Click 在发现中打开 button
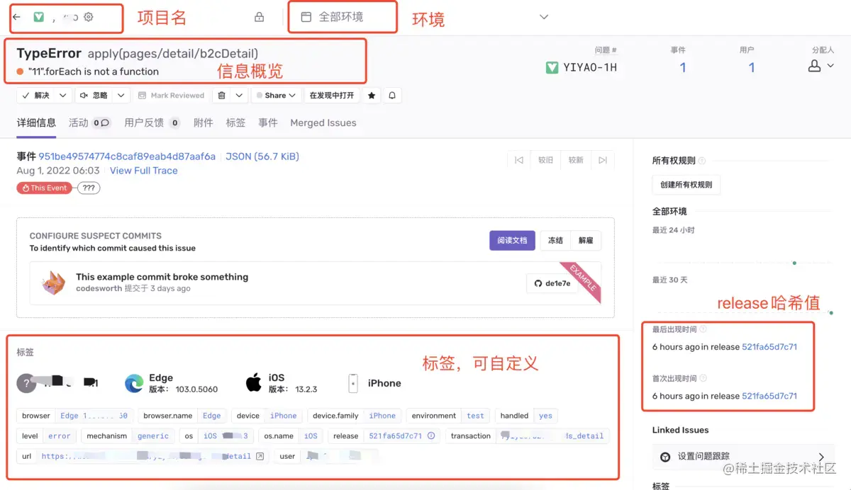Viewport: 851px width, 490px height. pos(331,95)
